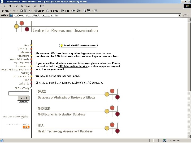Stop page loading with Stop icon
Viewport: 191px width, 143px height.
(x=21, y=11)
